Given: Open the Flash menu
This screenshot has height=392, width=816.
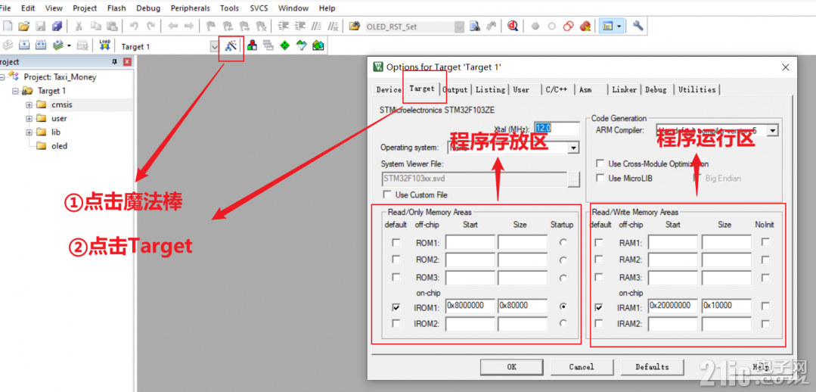Looking at the screenshot, I should pyautogui.click(x=116, y=8).
